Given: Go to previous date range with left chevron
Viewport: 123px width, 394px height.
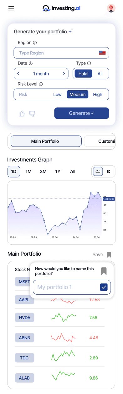Looking at the screenshot, I should click(x=18, y=74).
